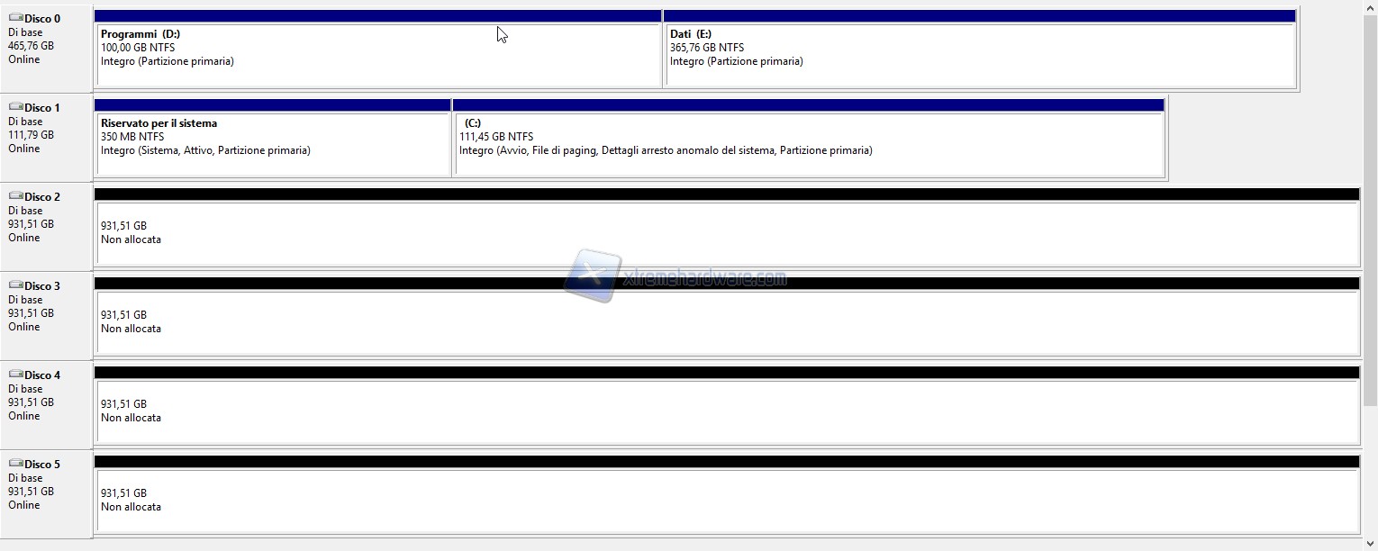The image size is (1378, 551).
Task: Select the (C:) 111,45 GB partition
Action: [808, 143]
